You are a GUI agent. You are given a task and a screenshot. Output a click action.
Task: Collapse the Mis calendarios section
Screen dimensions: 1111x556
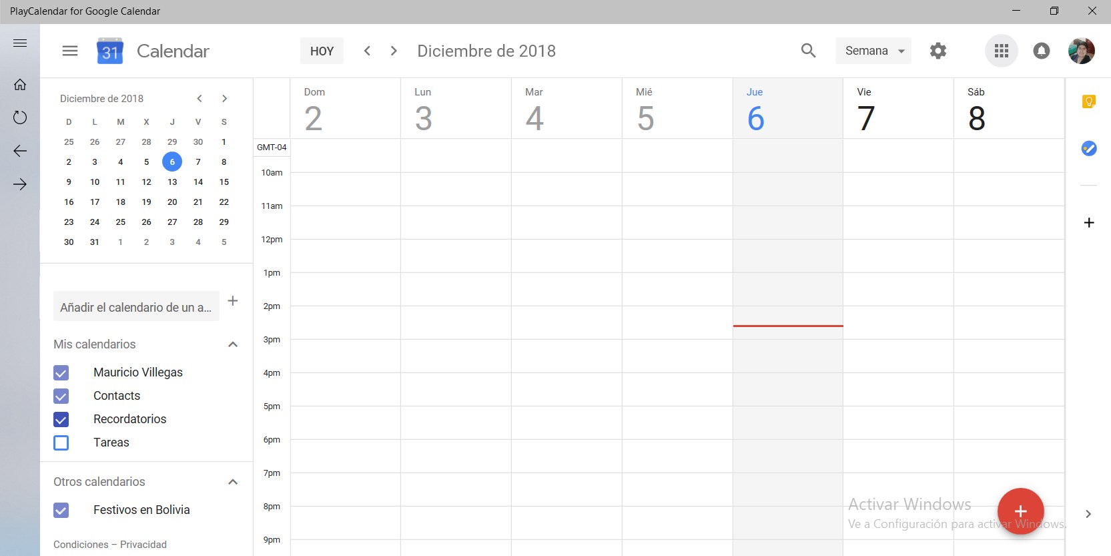233,344
